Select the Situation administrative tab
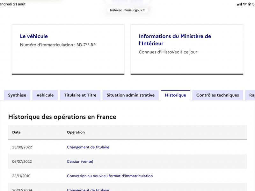The height and width of the screenshot is (191, 255). pyautogui.click(x=131, y=95)
